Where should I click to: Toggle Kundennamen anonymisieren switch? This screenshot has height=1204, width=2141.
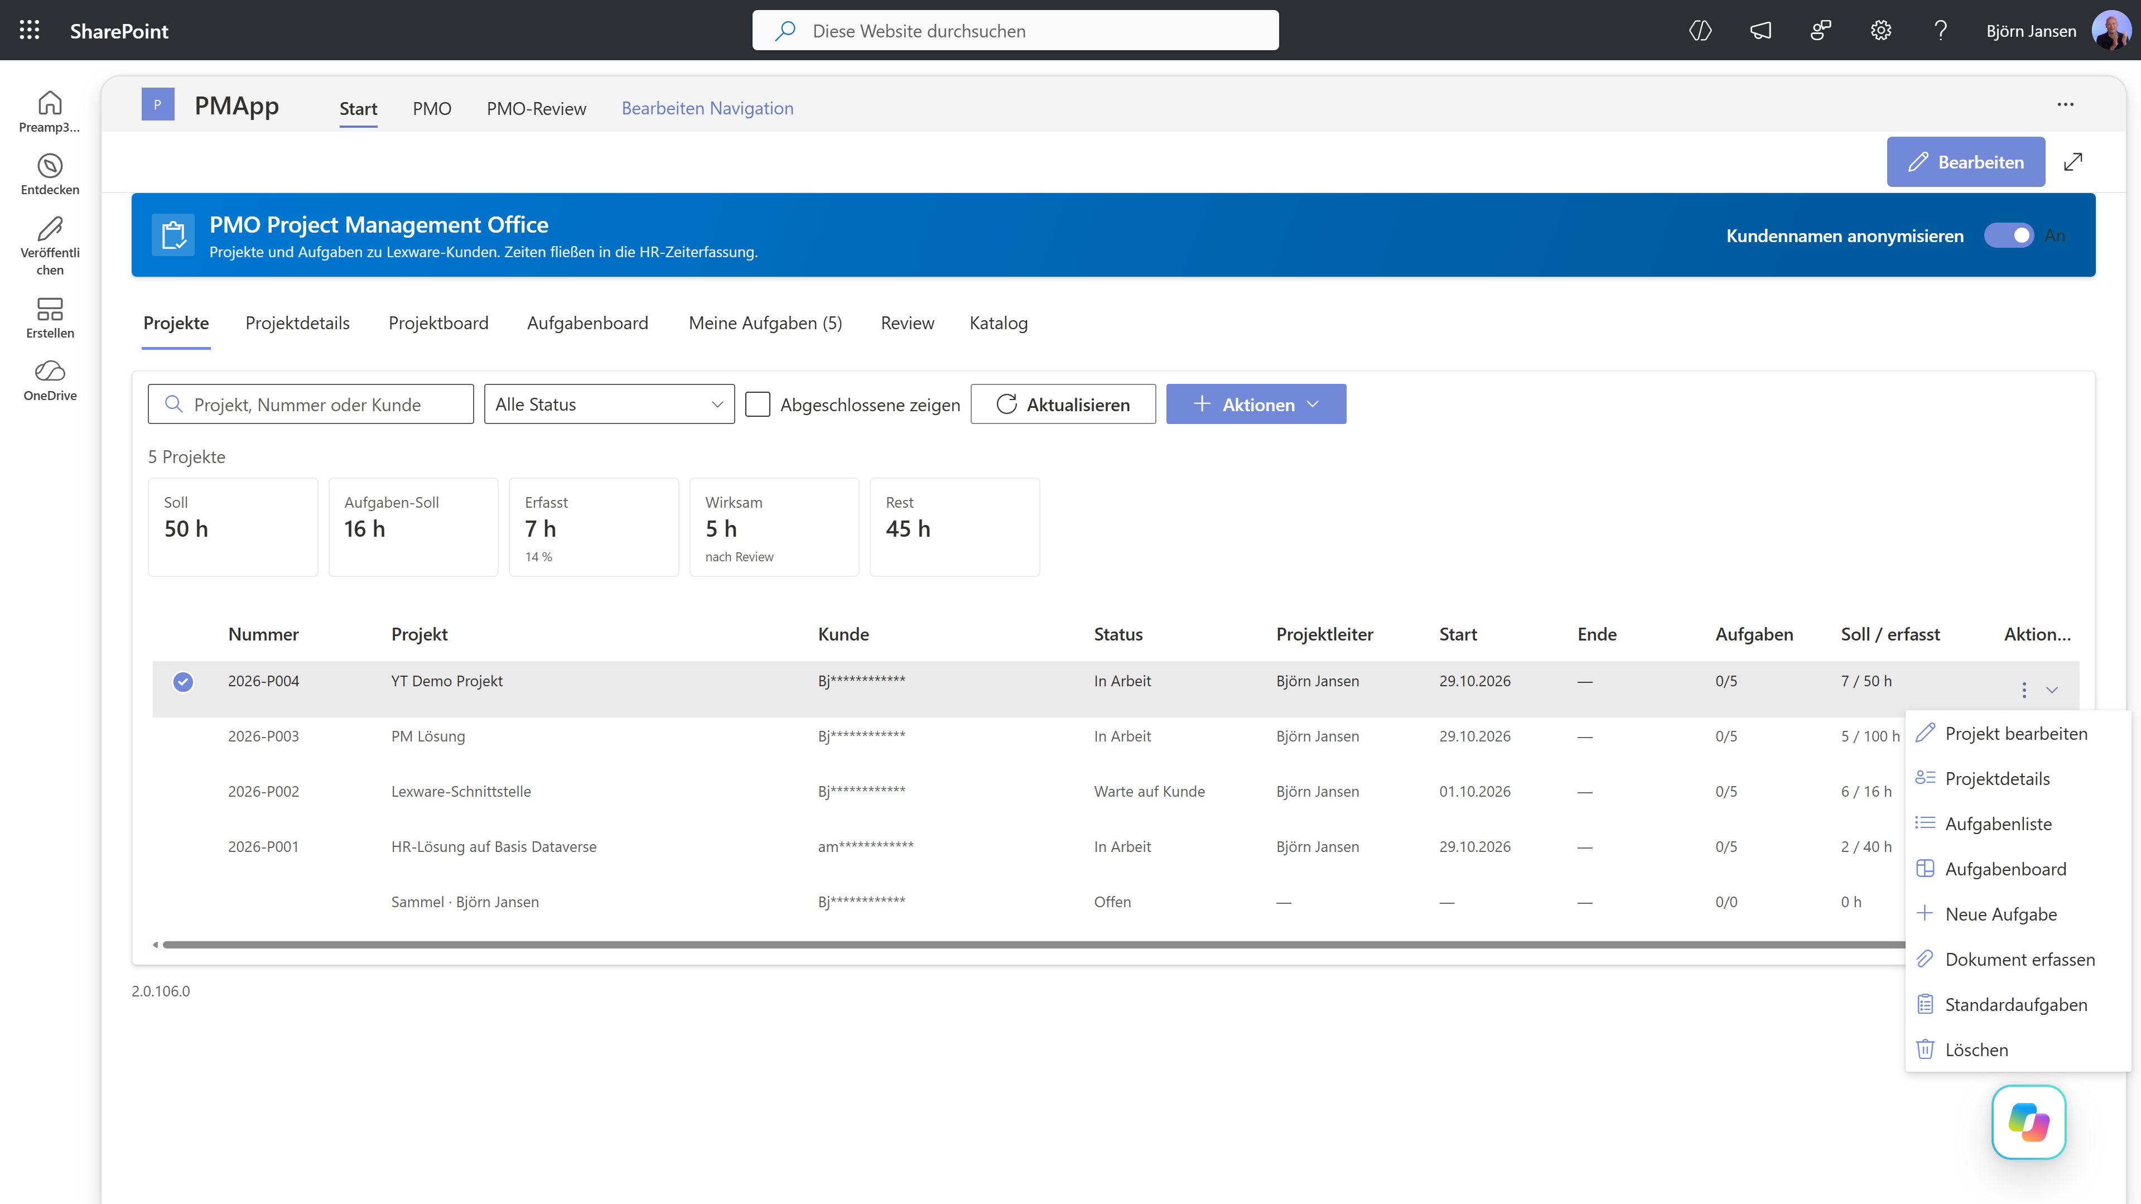2009,235
